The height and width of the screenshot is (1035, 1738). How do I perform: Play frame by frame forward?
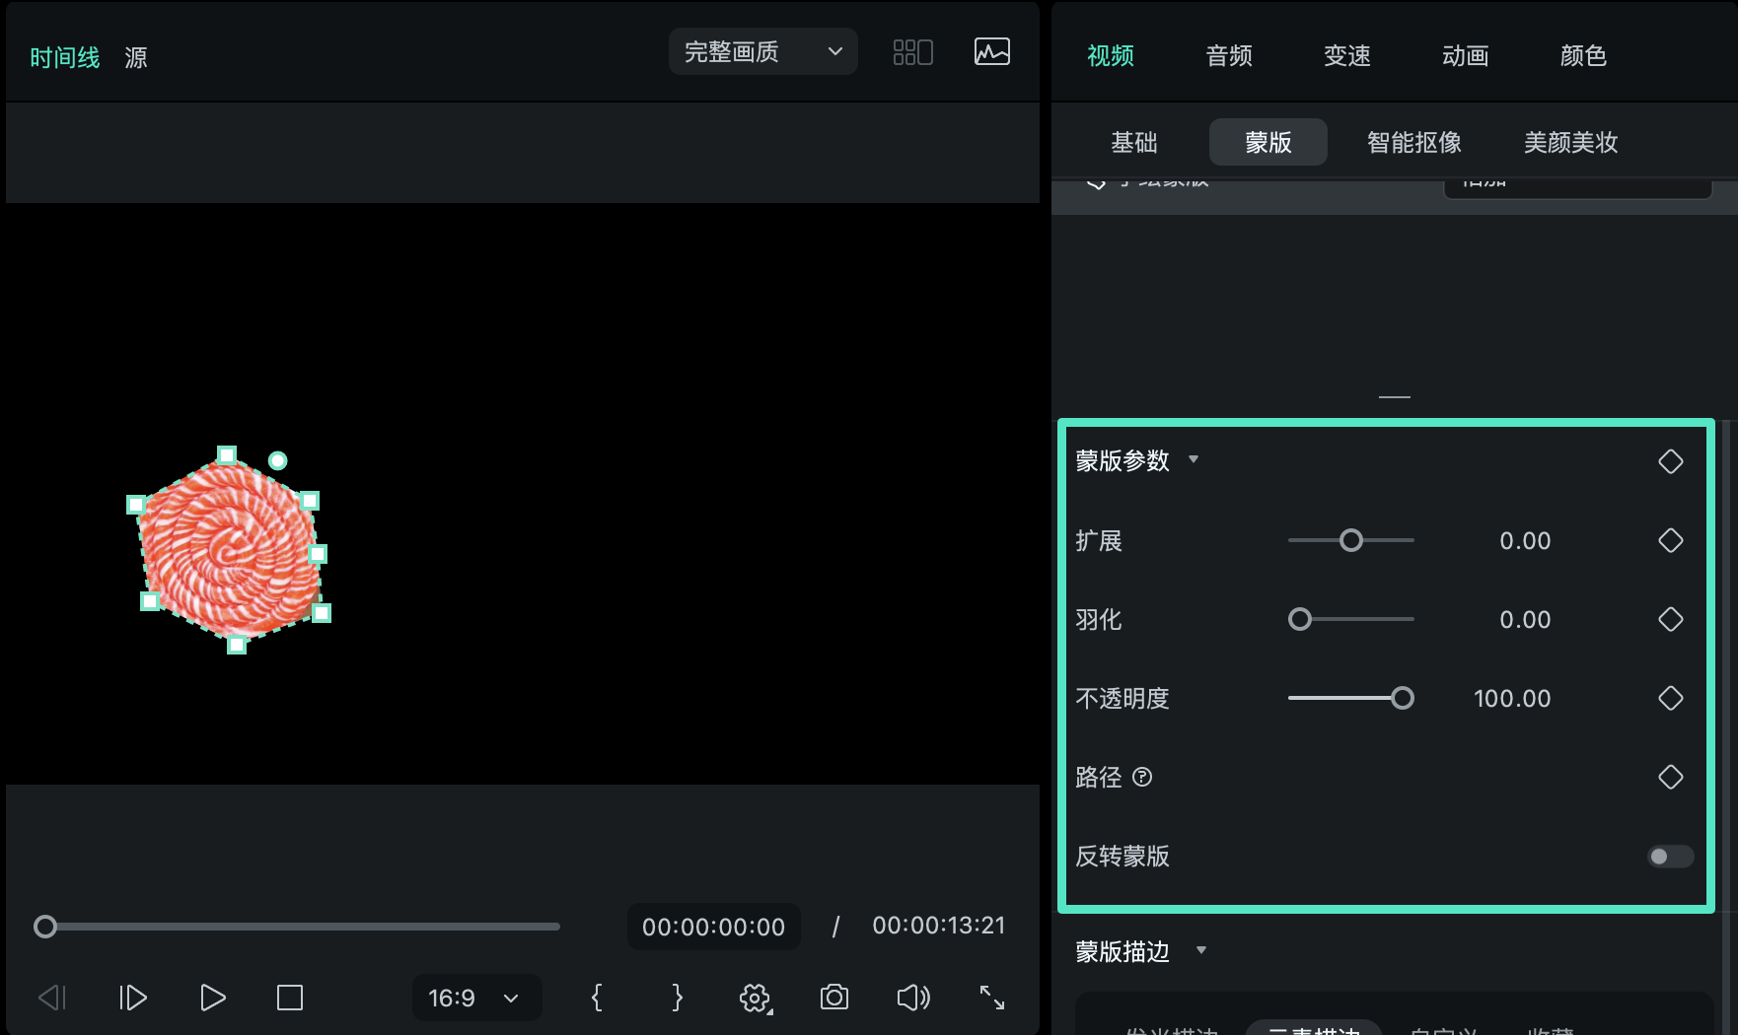pos(133,998)
